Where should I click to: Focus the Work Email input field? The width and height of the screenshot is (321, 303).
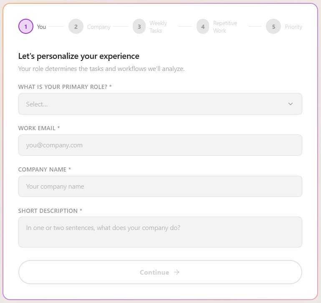(160, 145)
